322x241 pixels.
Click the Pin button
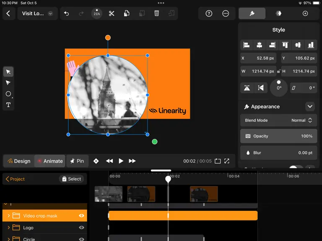click(78, 161)
